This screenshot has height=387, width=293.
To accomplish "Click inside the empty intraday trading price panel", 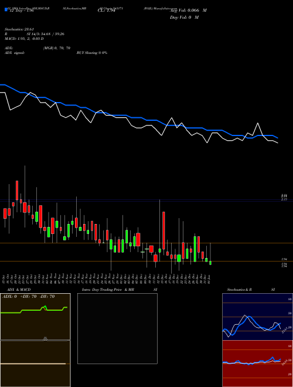I will click(x=117, y=328).
